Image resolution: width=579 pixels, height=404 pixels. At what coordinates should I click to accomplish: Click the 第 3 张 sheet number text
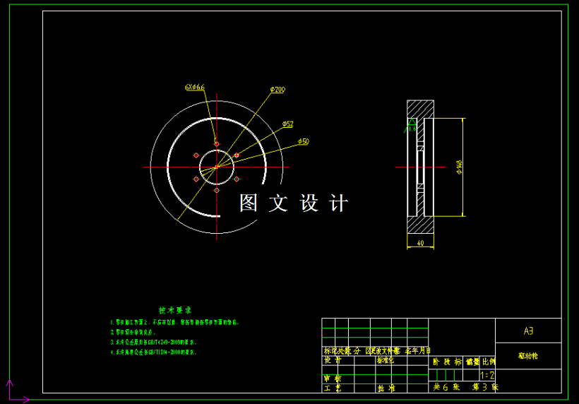click(x=485, y=387)
